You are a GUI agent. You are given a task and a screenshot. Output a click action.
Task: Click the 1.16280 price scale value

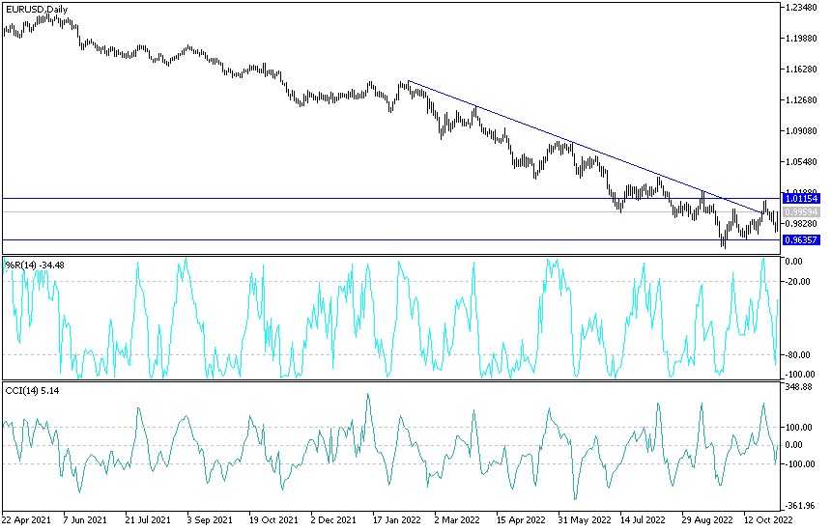pos(801,70)
